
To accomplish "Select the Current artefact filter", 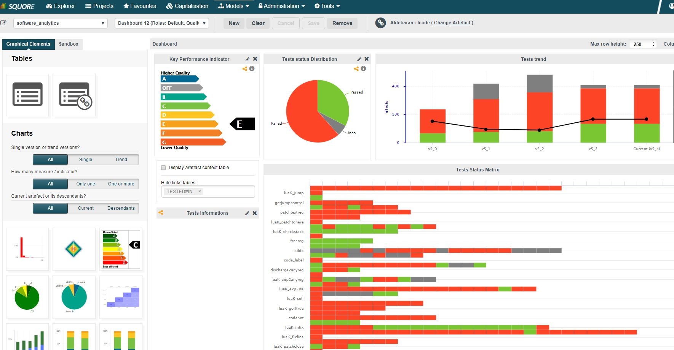I will tap(86, 208).
